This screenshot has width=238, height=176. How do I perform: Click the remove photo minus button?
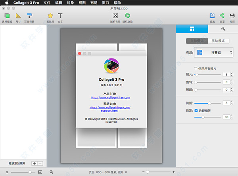pos(40,163)
